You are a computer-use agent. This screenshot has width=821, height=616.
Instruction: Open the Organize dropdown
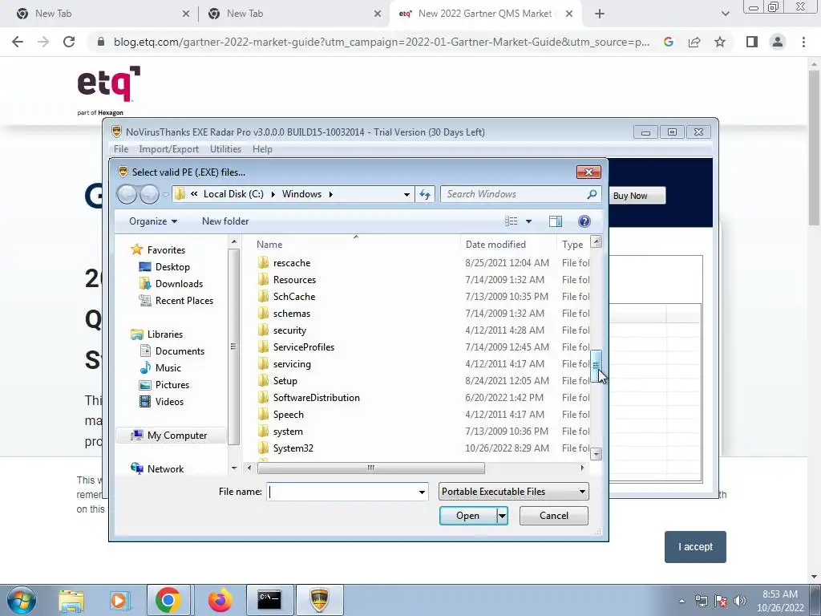click(153, 221)
